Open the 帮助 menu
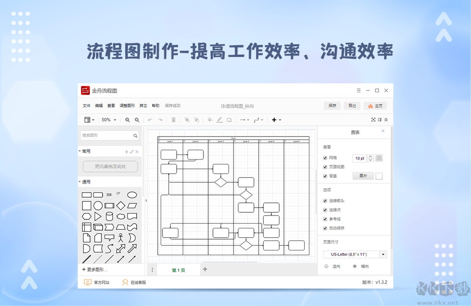 point(155,105)
